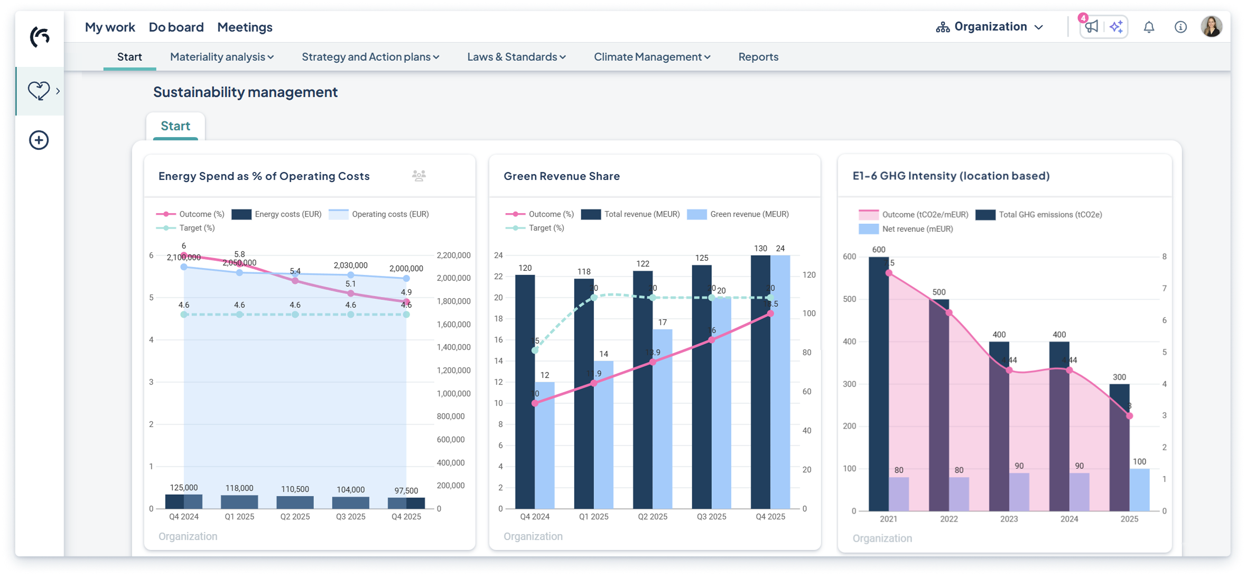
Task: Open the Strategy and Action plans menu
Action: [370, 56]
